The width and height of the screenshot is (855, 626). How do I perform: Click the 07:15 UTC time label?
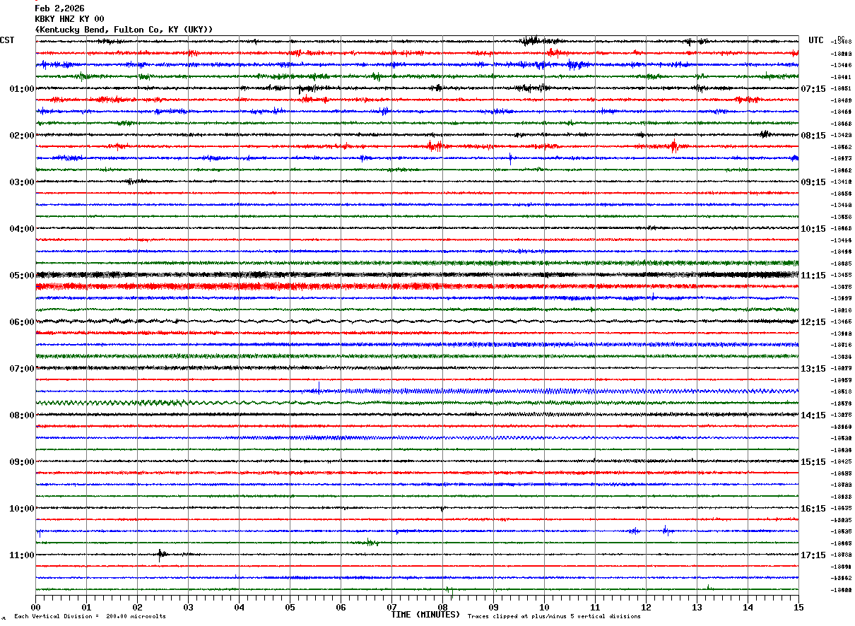(813, 89)
